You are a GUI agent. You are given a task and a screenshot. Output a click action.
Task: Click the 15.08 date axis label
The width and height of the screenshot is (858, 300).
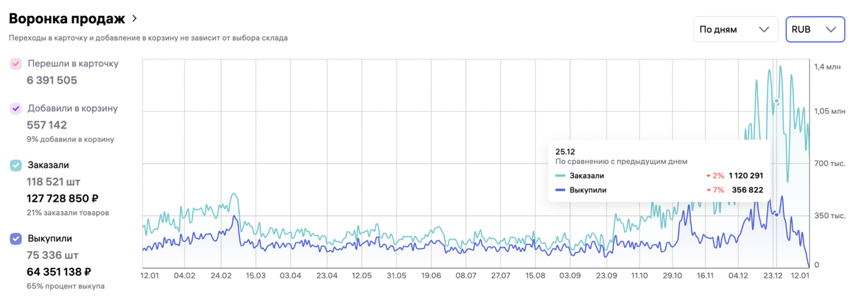click(x=535, y=275)
